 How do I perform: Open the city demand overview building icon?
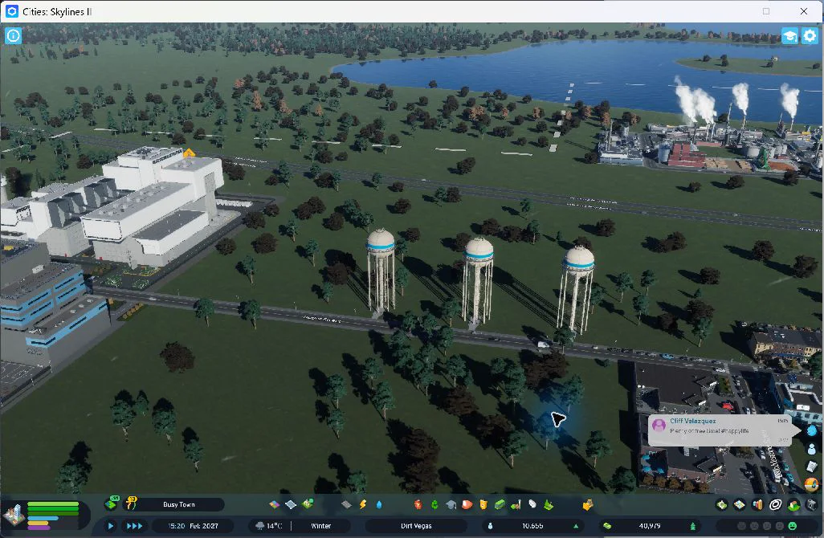pos(14,515)
